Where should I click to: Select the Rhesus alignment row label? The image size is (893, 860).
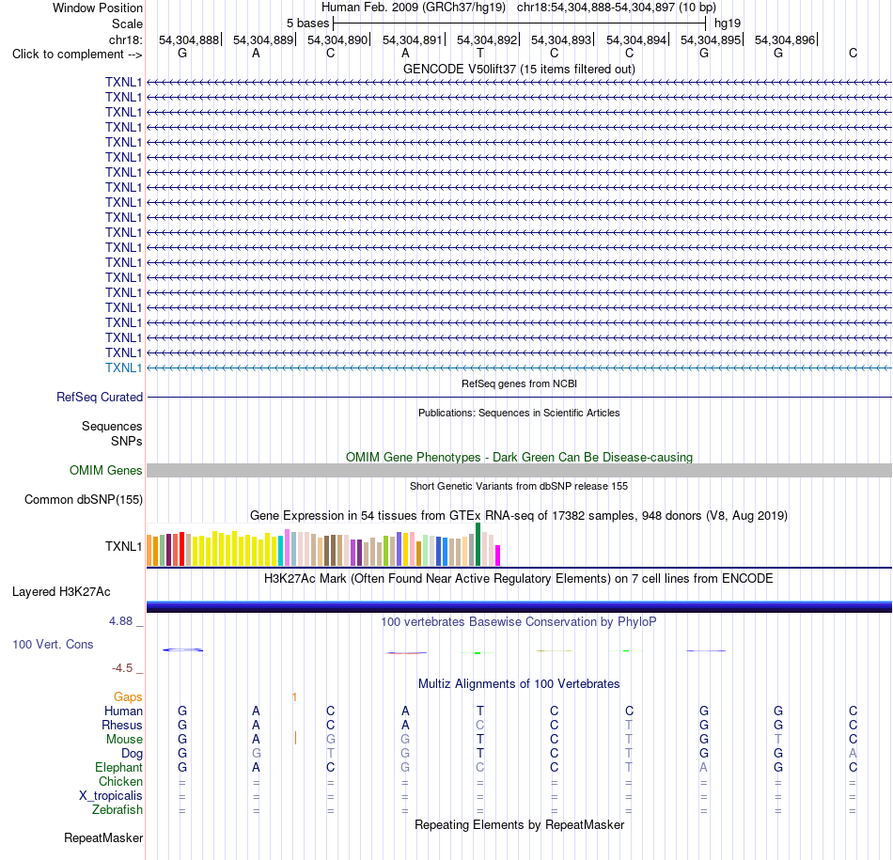point(122,725)
